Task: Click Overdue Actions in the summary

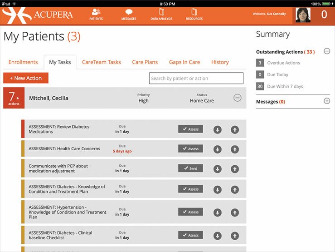Action: click(283, 63)
